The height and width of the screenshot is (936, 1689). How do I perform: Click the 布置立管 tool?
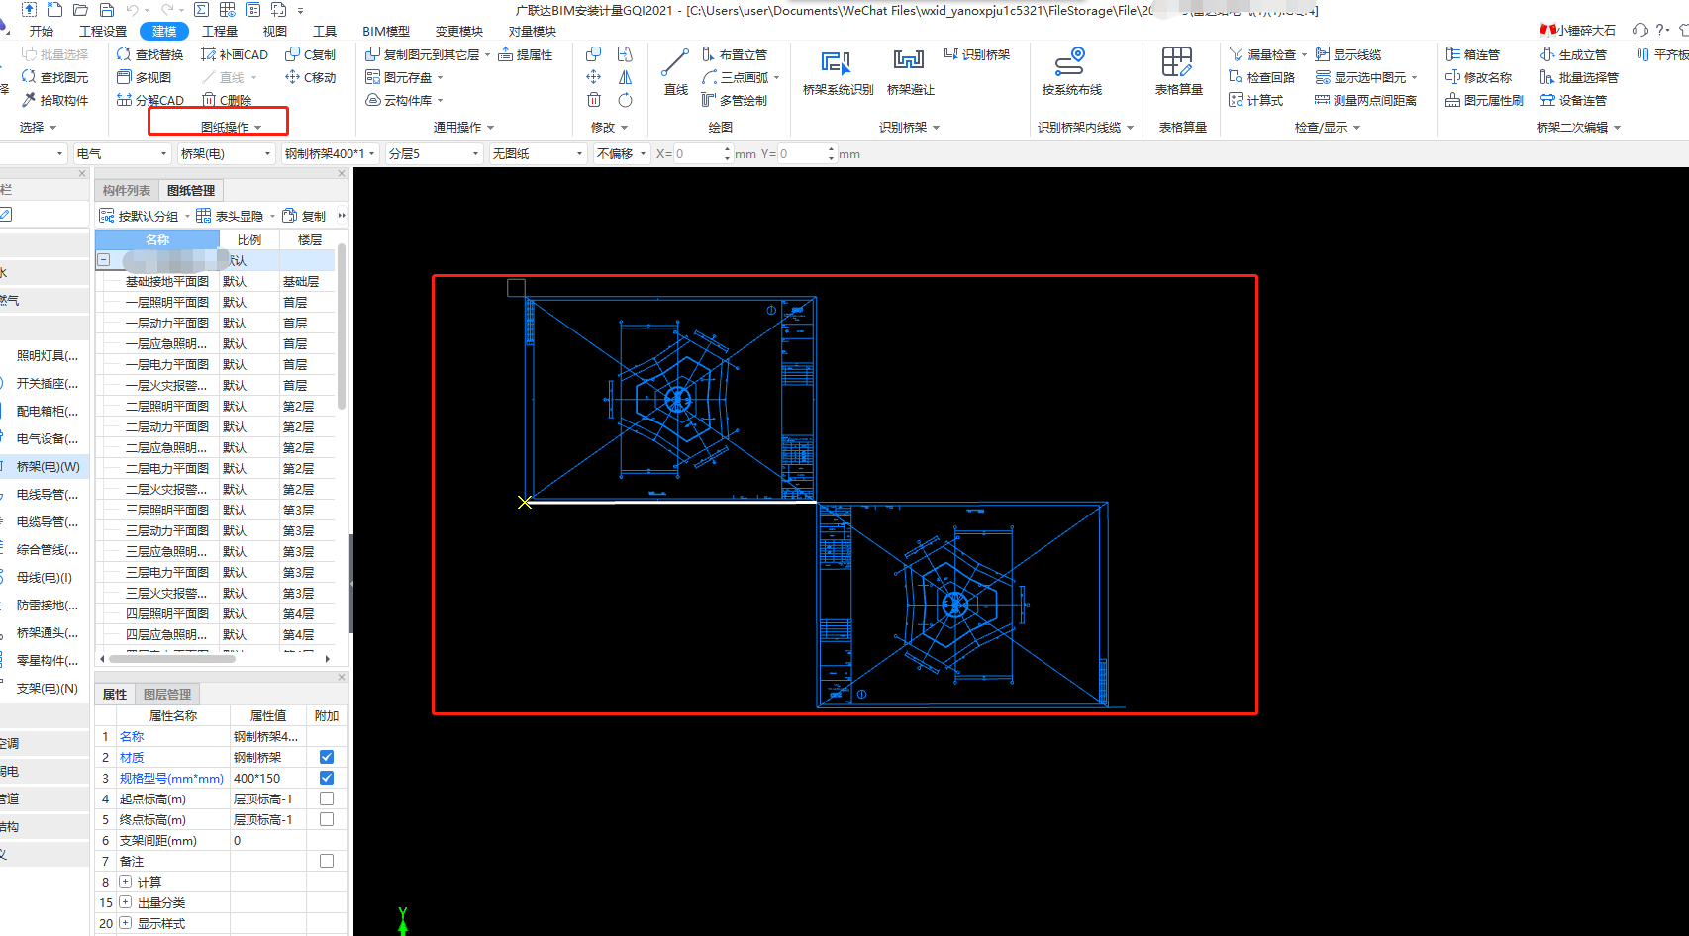[x=735, y=54]
